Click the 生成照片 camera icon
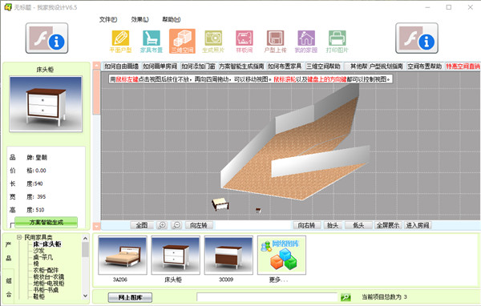481x306 pixels. [213, 42]
